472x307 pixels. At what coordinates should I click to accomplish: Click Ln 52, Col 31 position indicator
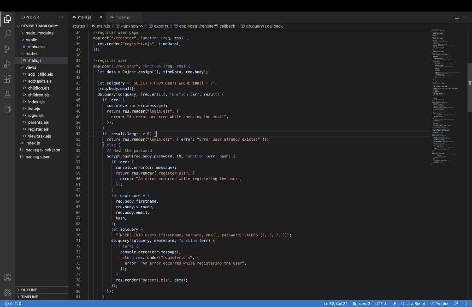click(336, 304)
